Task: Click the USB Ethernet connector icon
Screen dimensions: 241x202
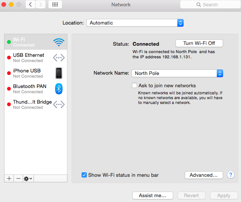Action: (x=58, y=58)
